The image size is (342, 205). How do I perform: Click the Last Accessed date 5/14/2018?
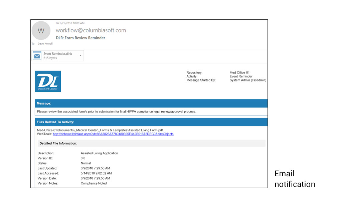(96, 173)
